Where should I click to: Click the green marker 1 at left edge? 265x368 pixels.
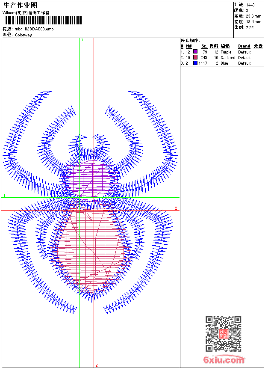[4, 196]
